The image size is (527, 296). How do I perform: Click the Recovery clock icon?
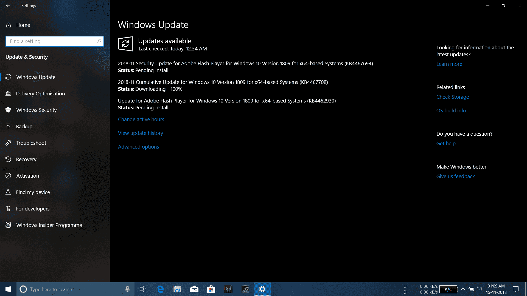point(8,159)
